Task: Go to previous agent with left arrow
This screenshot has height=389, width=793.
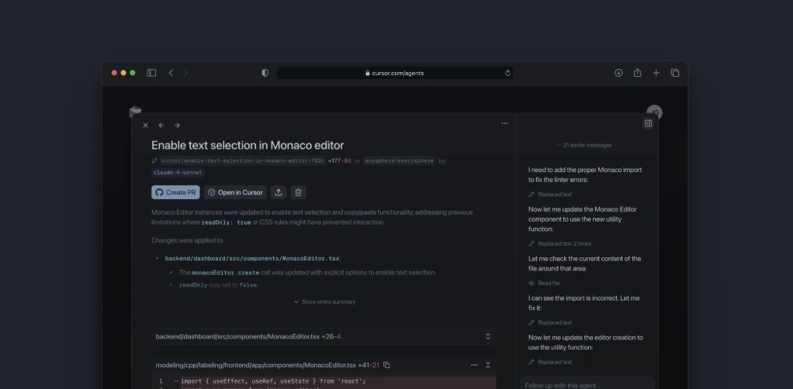Action: [161, 125]
